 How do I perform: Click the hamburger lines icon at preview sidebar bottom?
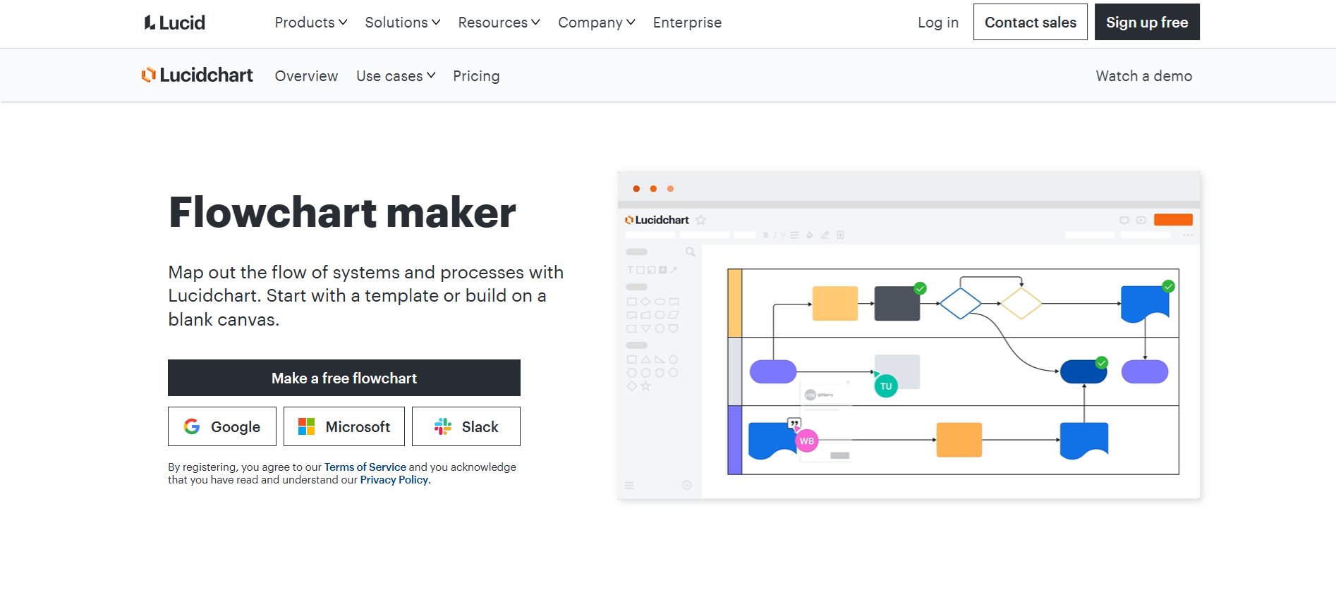(x=629, y=486)
